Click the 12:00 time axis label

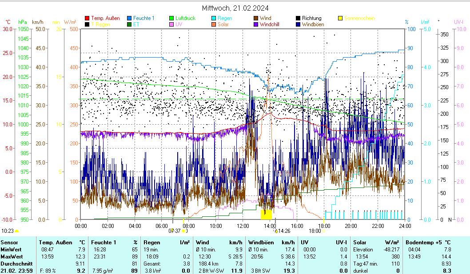point(243,226)
